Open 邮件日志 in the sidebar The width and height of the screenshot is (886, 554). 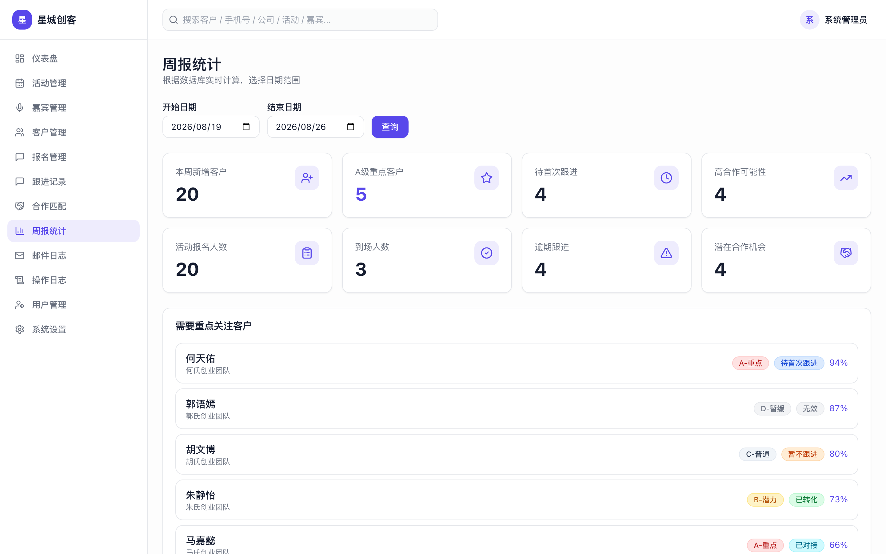pyautogui.click(x=73, y=255)
